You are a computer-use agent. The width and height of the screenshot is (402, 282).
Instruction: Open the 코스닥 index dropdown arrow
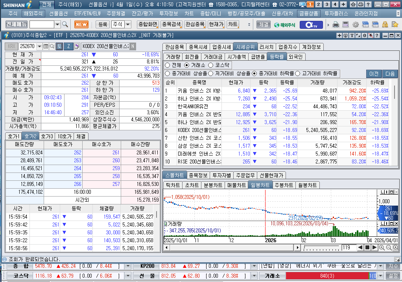point(128,276)
